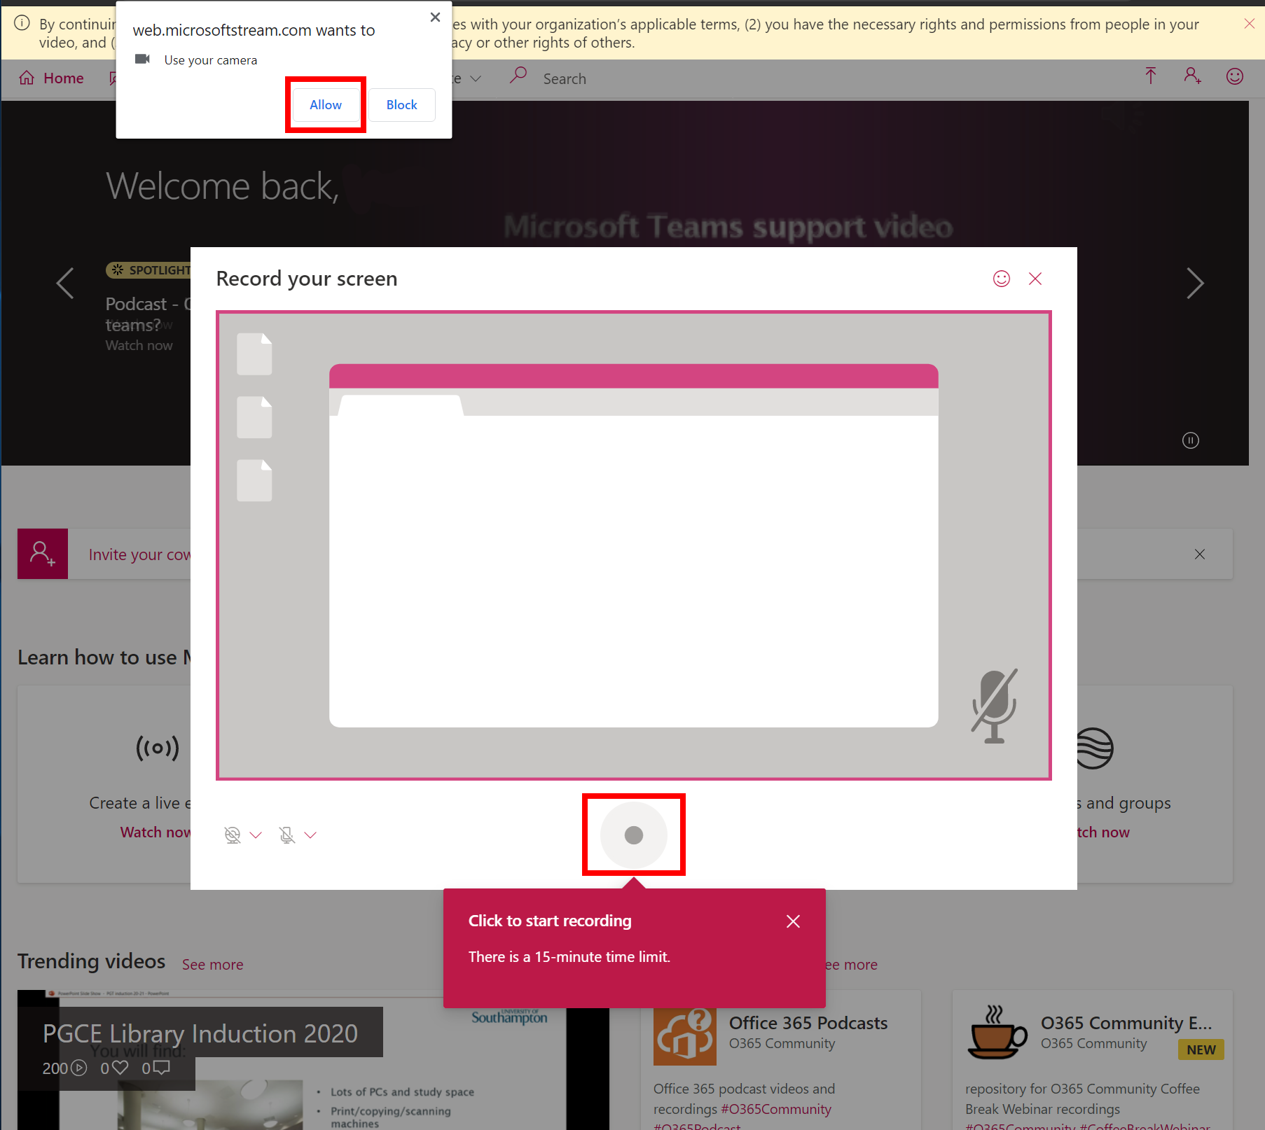The width and height of the screenshot is (1265, 1130).
Task: Click the Invite coworkers pink icon
Action: [x=43, y=554]
